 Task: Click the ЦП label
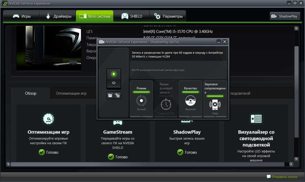coord(90,32)
